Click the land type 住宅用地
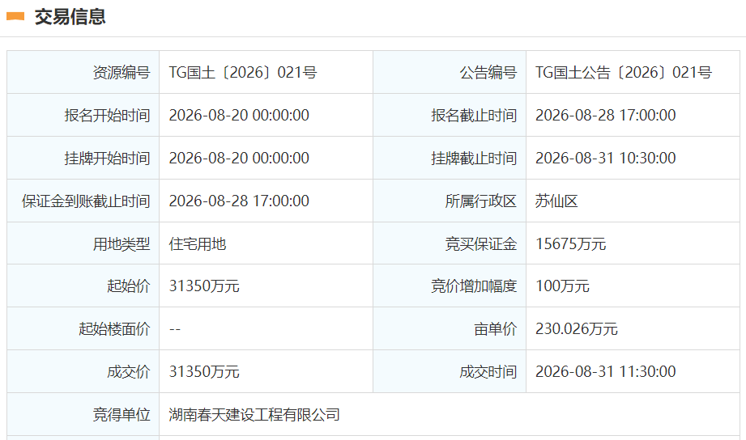Image resolution: width=746 pixels, height=440 pixels. (x=197, y=243)
